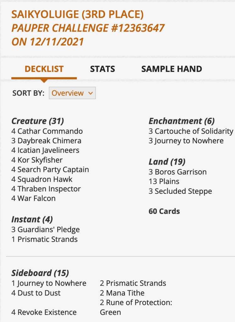Open the Boros Garrison land card
235x322 pixels.
[181, 172]
